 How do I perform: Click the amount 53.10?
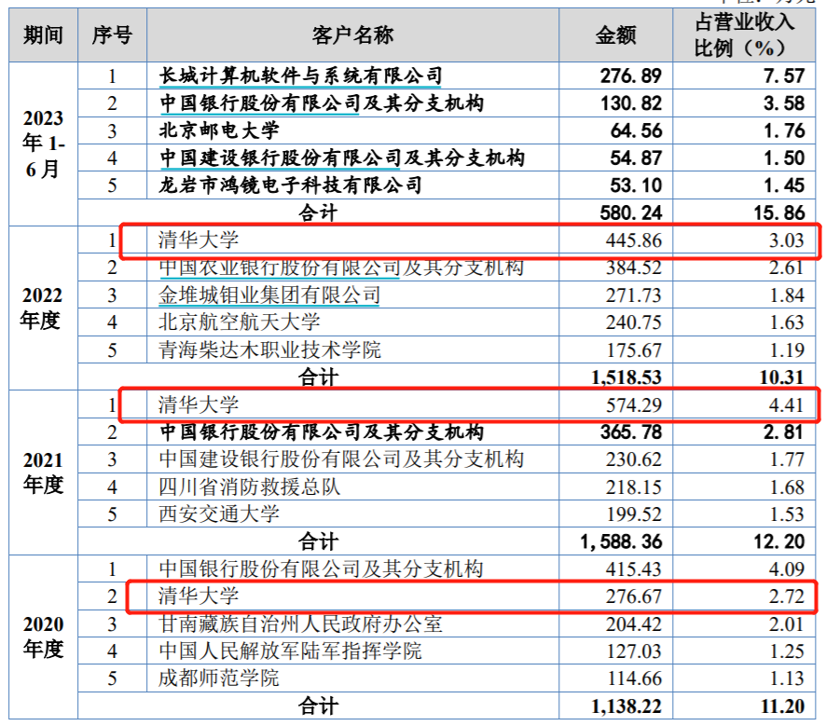[x=636, y=185]
